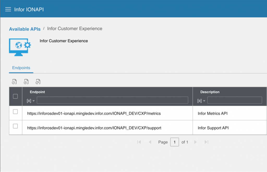This screenshot has height=172, width=267.
Task: Select the Endpoints tab
Action: click(x=21, y=68)
